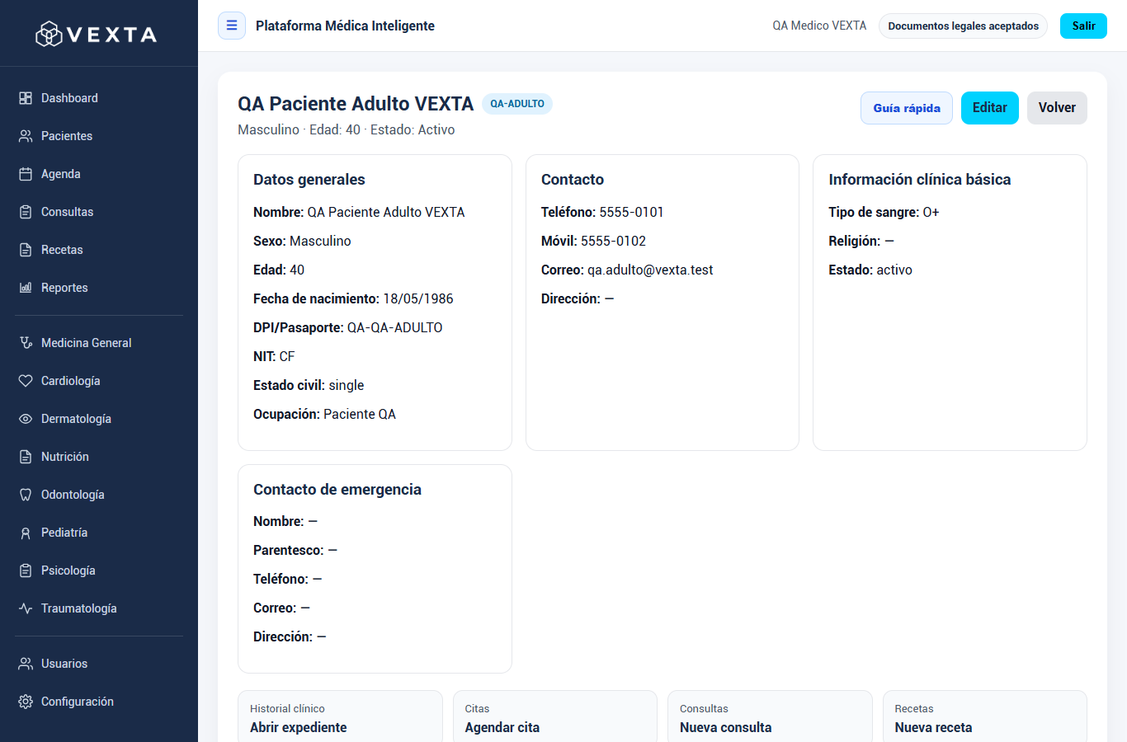Viewport: 1127px width, 742px height.
Task: Click the Nutrición document icon
Action: 26,457
